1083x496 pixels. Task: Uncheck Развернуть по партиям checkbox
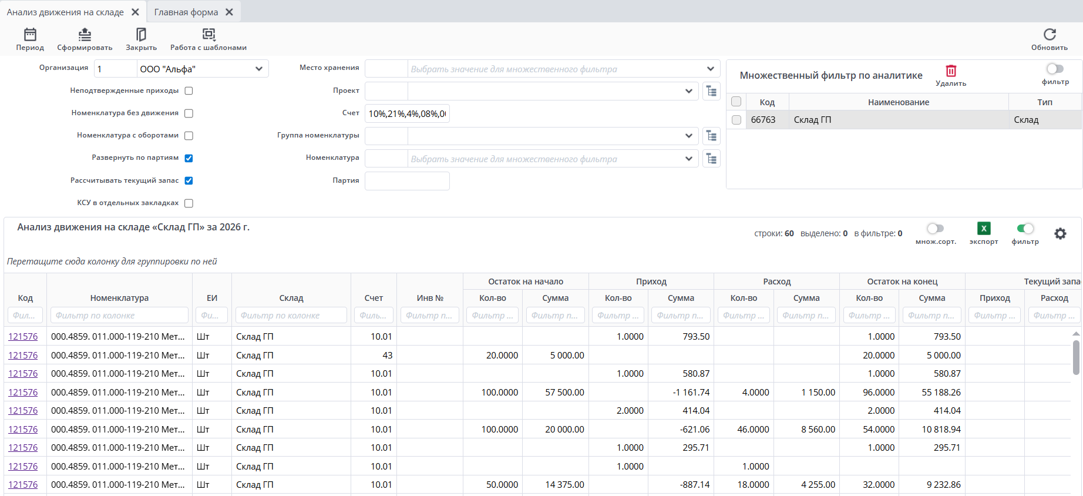(x=189, y=158)
